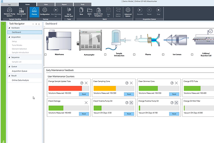Click the Collision/Reaction Cell diagram
The height and width of the screenshot is (143, 214).
[x=203, y=38]
